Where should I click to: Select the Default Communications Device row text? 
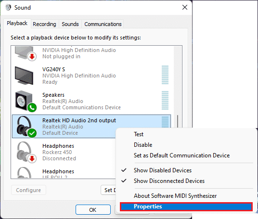tap(82, 107)
